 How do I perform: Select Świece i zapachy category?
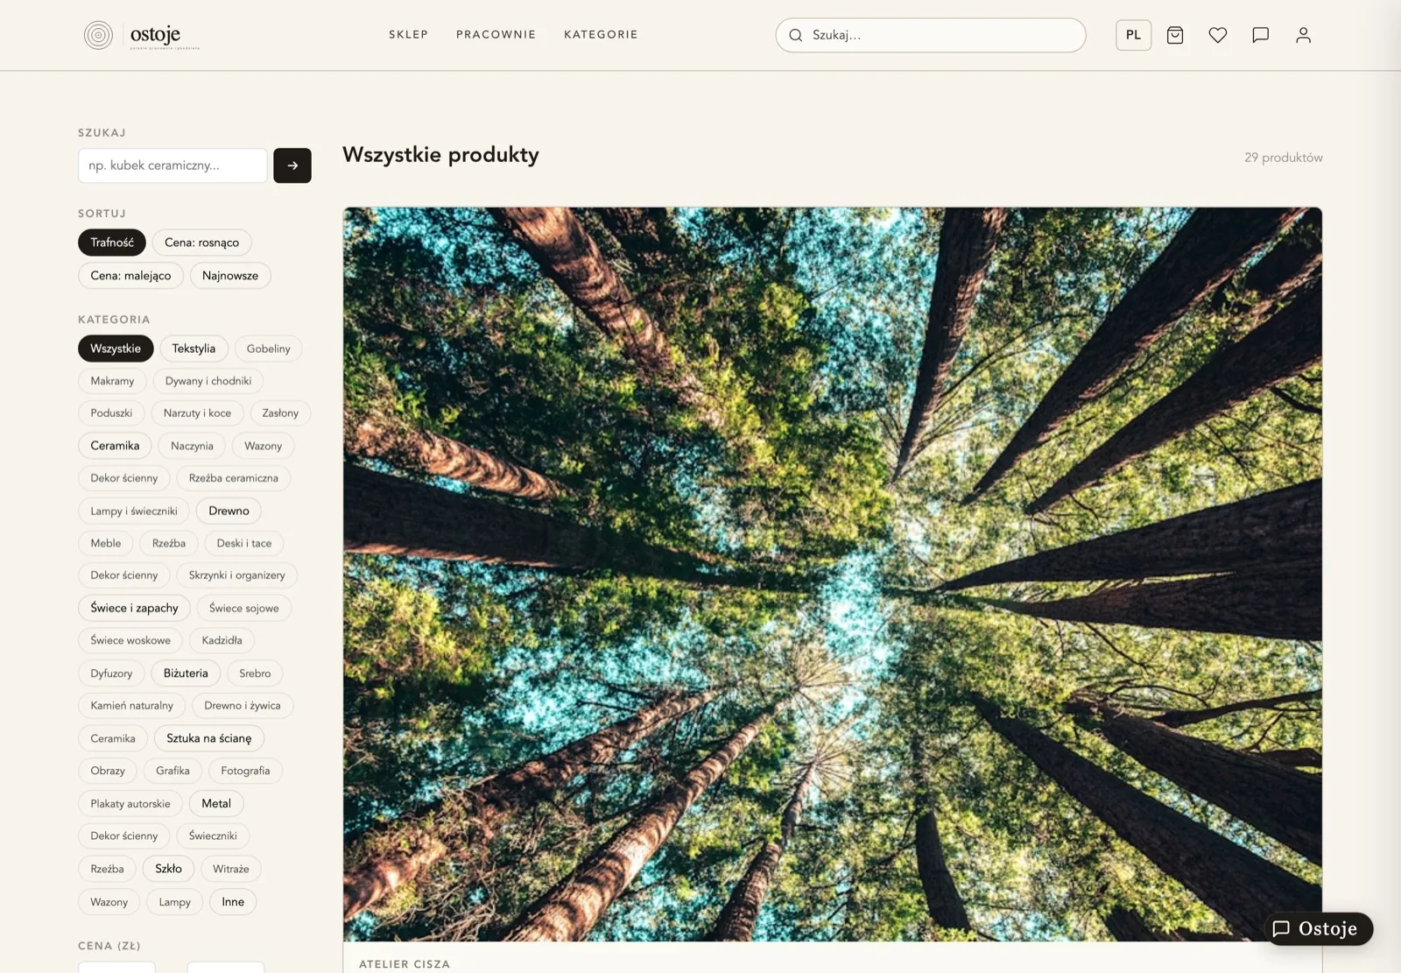point(134,609)
